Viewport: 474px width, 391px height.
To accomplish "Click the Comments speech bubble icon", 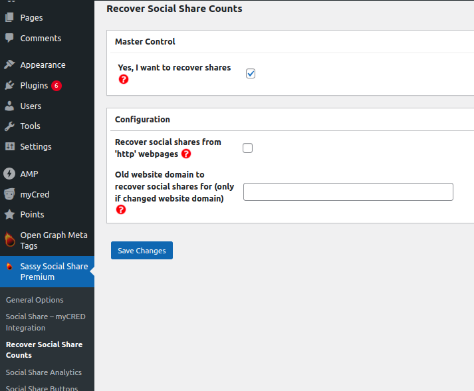I will [9, 38].
